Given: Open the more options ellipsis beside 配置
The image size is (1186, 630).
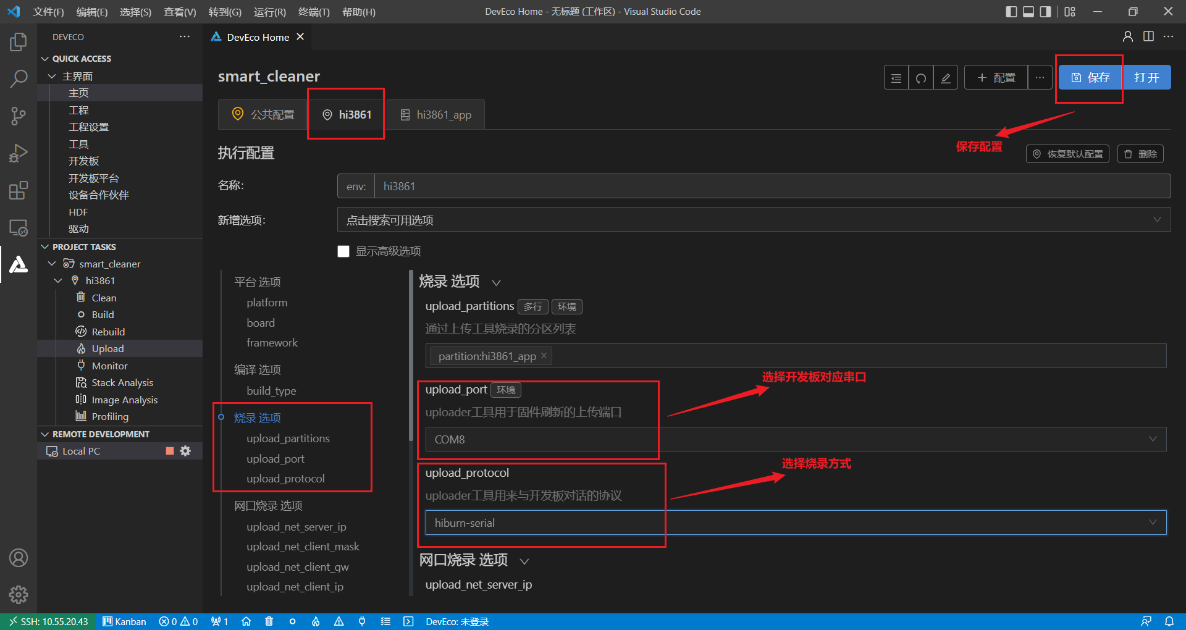Looking at the screenshot, I should click(1040, 78).
